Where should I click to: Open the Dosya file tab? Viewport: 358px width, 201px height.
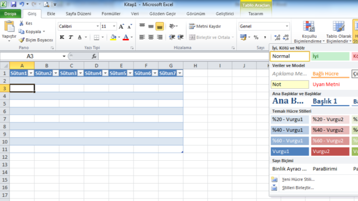pos(10,14)
